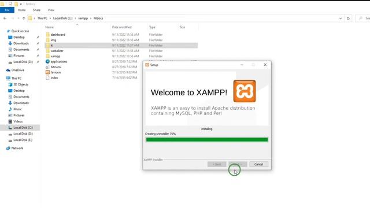Expand Quick Access Toolbar customize arrow

coord(21,4)
